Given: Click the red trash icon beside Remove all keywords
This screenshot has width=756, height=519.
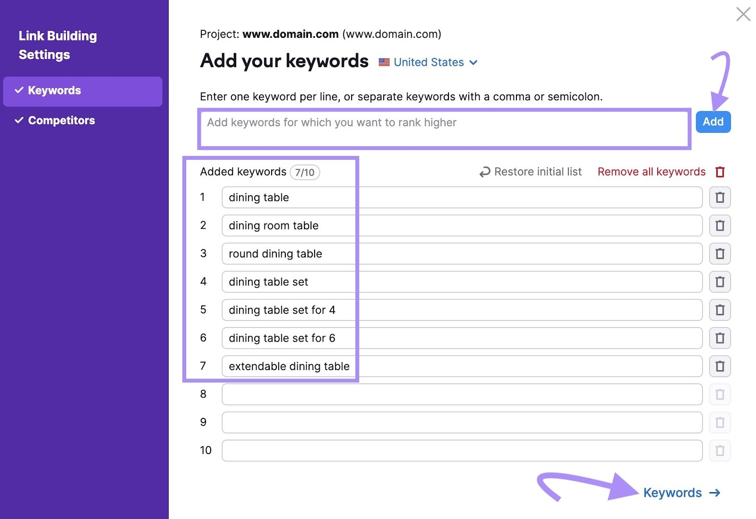Looking at the screenshot, I should pyautogui.click(x=720, y=172).
